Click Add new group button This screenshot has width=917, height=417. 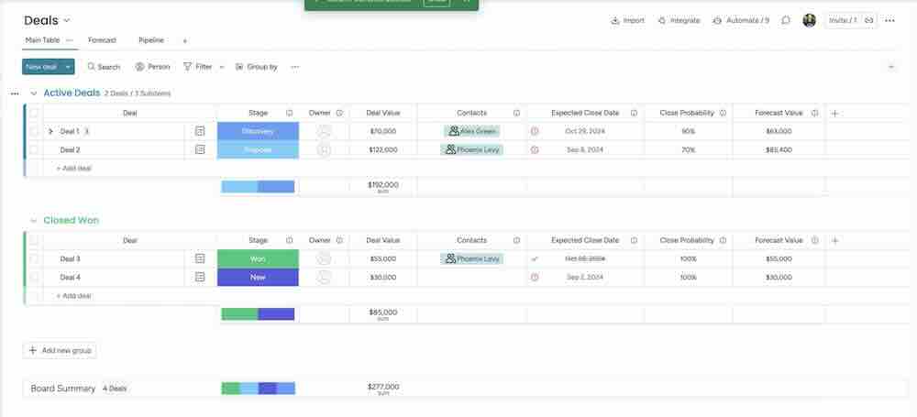pyautogui.click(x=60, y=350)
